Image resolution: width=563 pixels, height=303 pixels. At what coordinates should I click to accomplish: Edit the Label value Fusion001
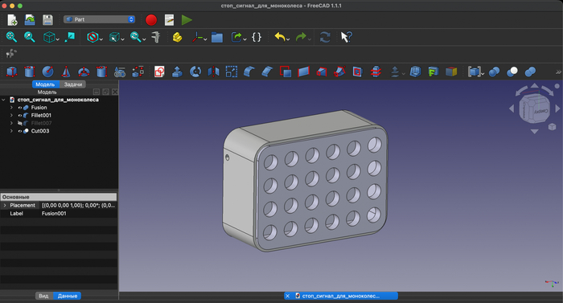coord(78,213)
